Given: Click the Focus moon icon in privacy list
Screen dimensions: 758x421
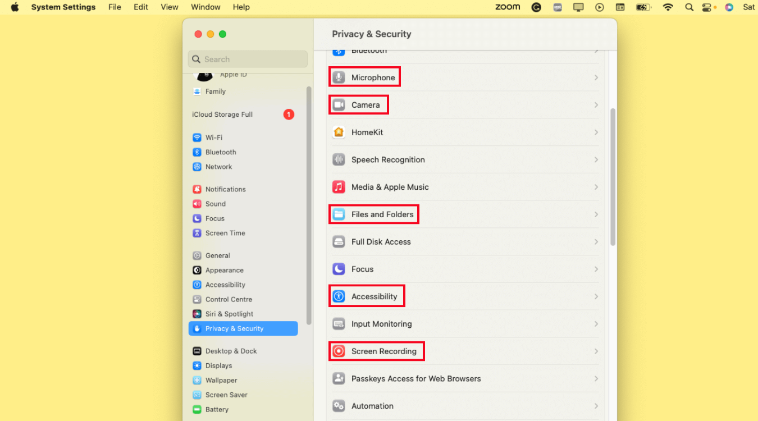Looking at the screenshot, I should click(x=339, y=269).
